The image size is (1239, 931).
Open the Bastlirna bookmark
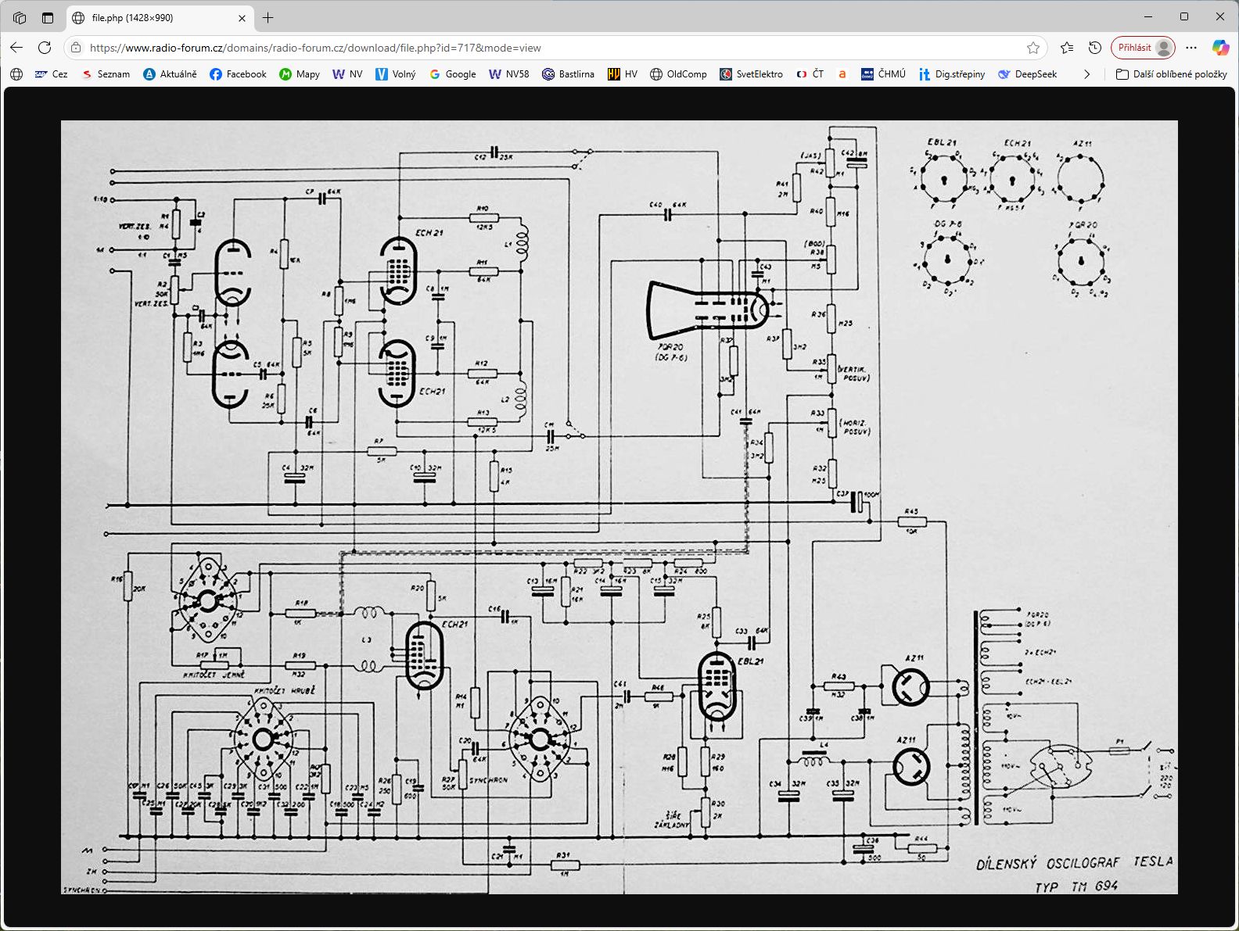point(568,74)
